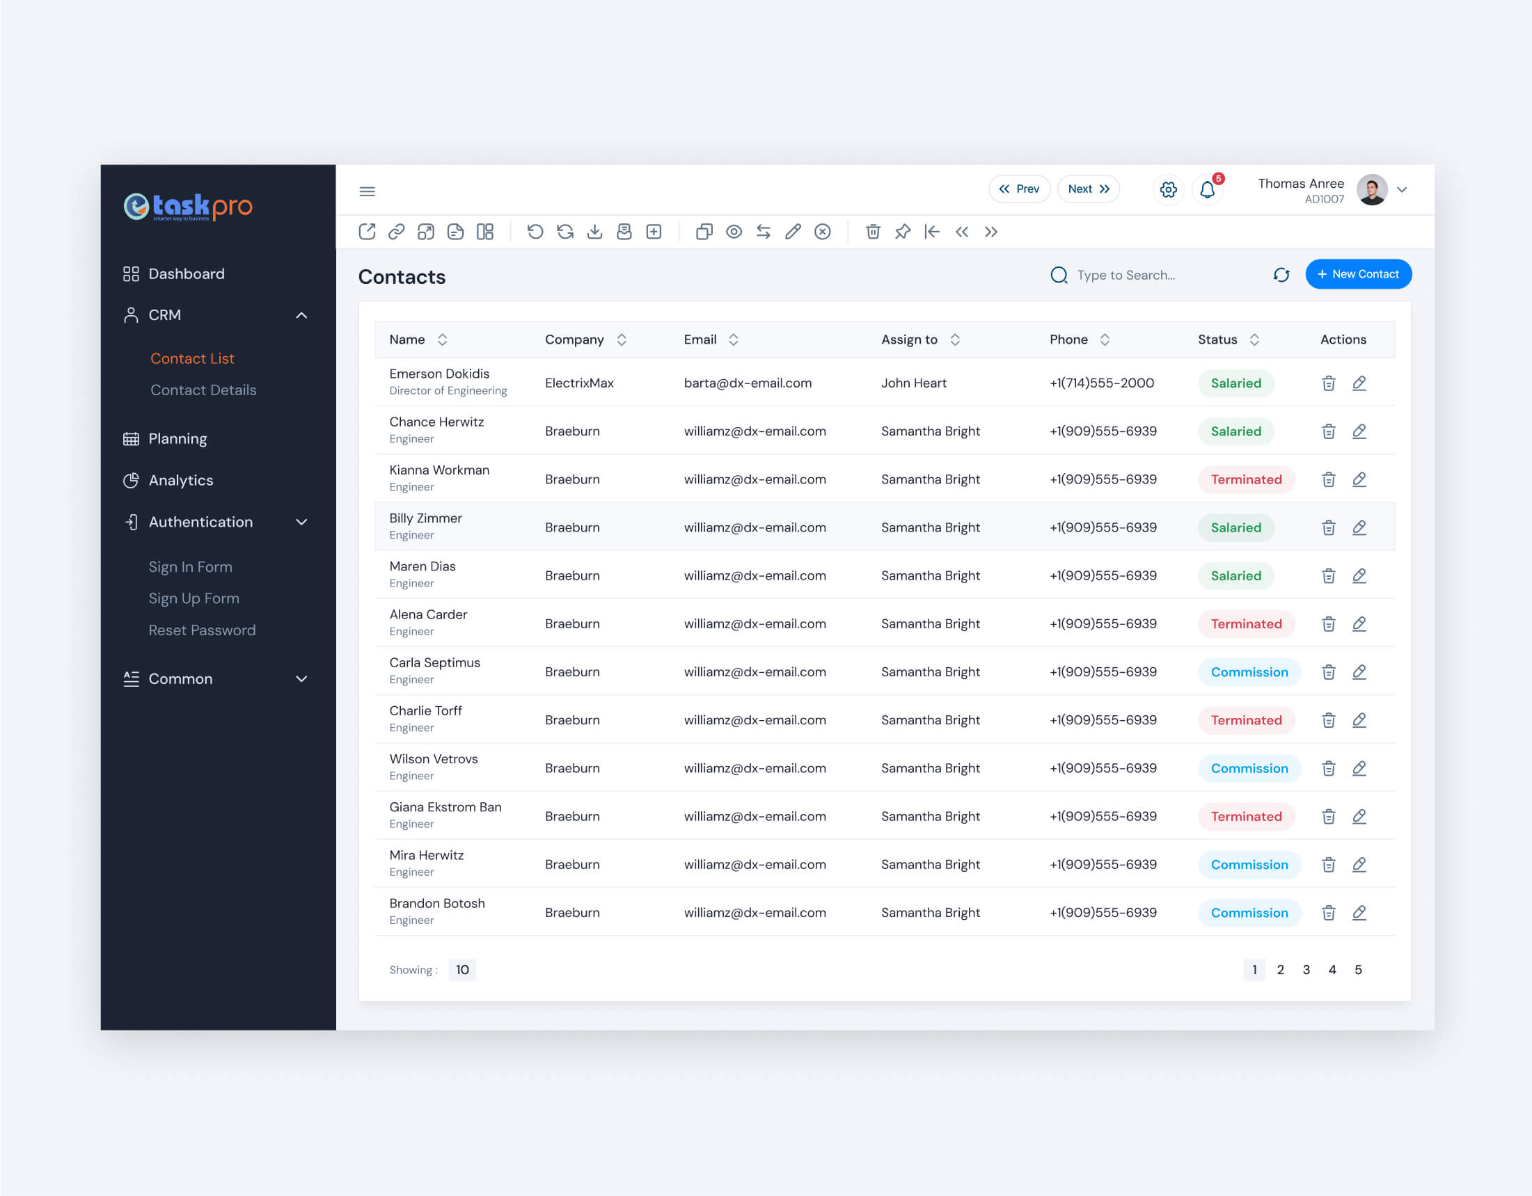Collapse the CRM section in sidebar
The height and width of the screenshot is (1196, 1532).
[301, 314]
